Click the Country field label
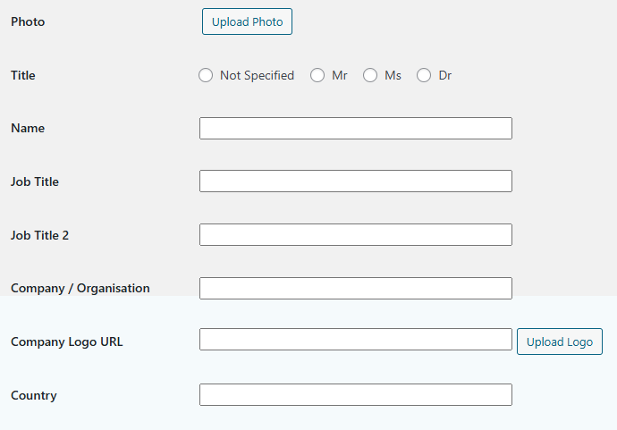The image size is (617, 430). pos(34,395)
